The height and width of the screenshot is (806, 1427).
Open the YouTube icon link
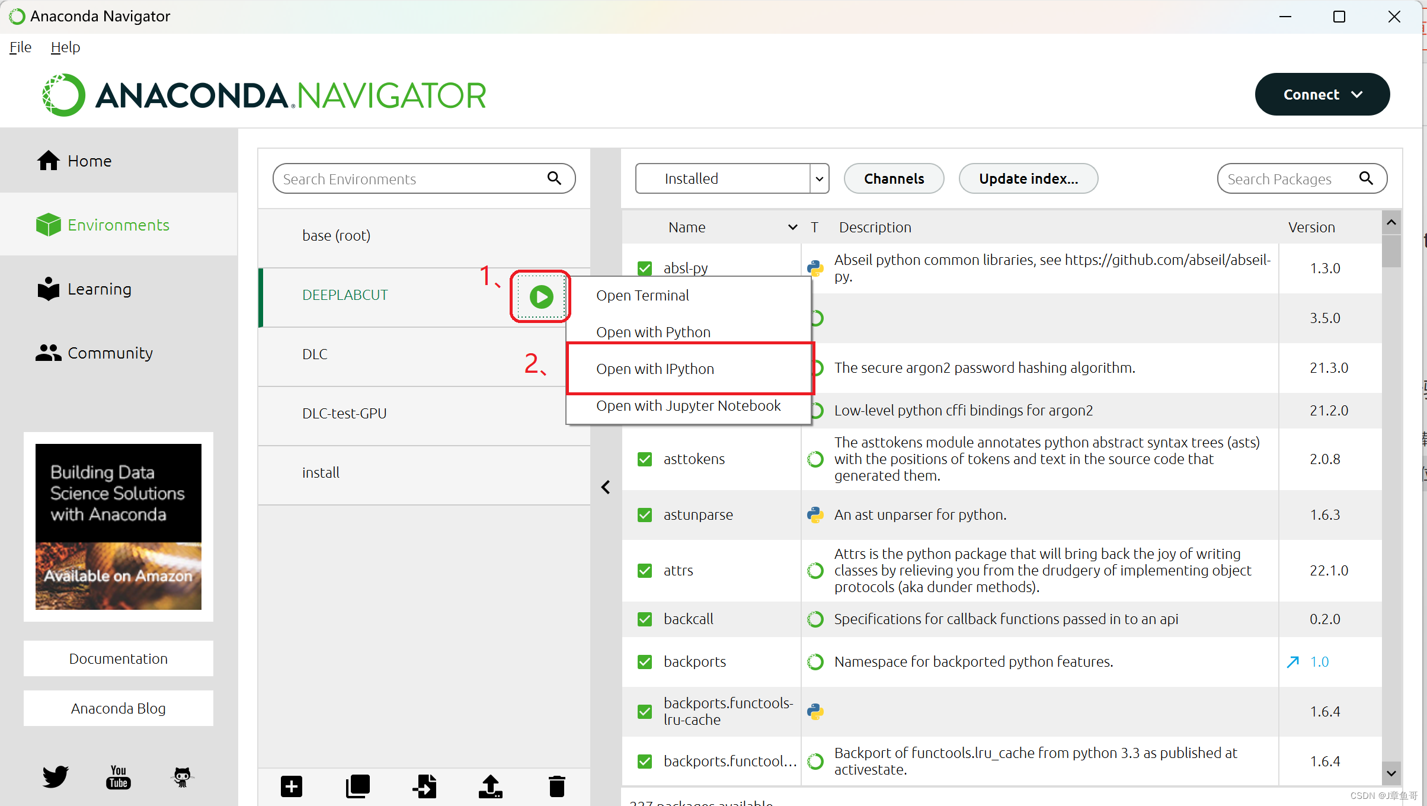point(119,776)
